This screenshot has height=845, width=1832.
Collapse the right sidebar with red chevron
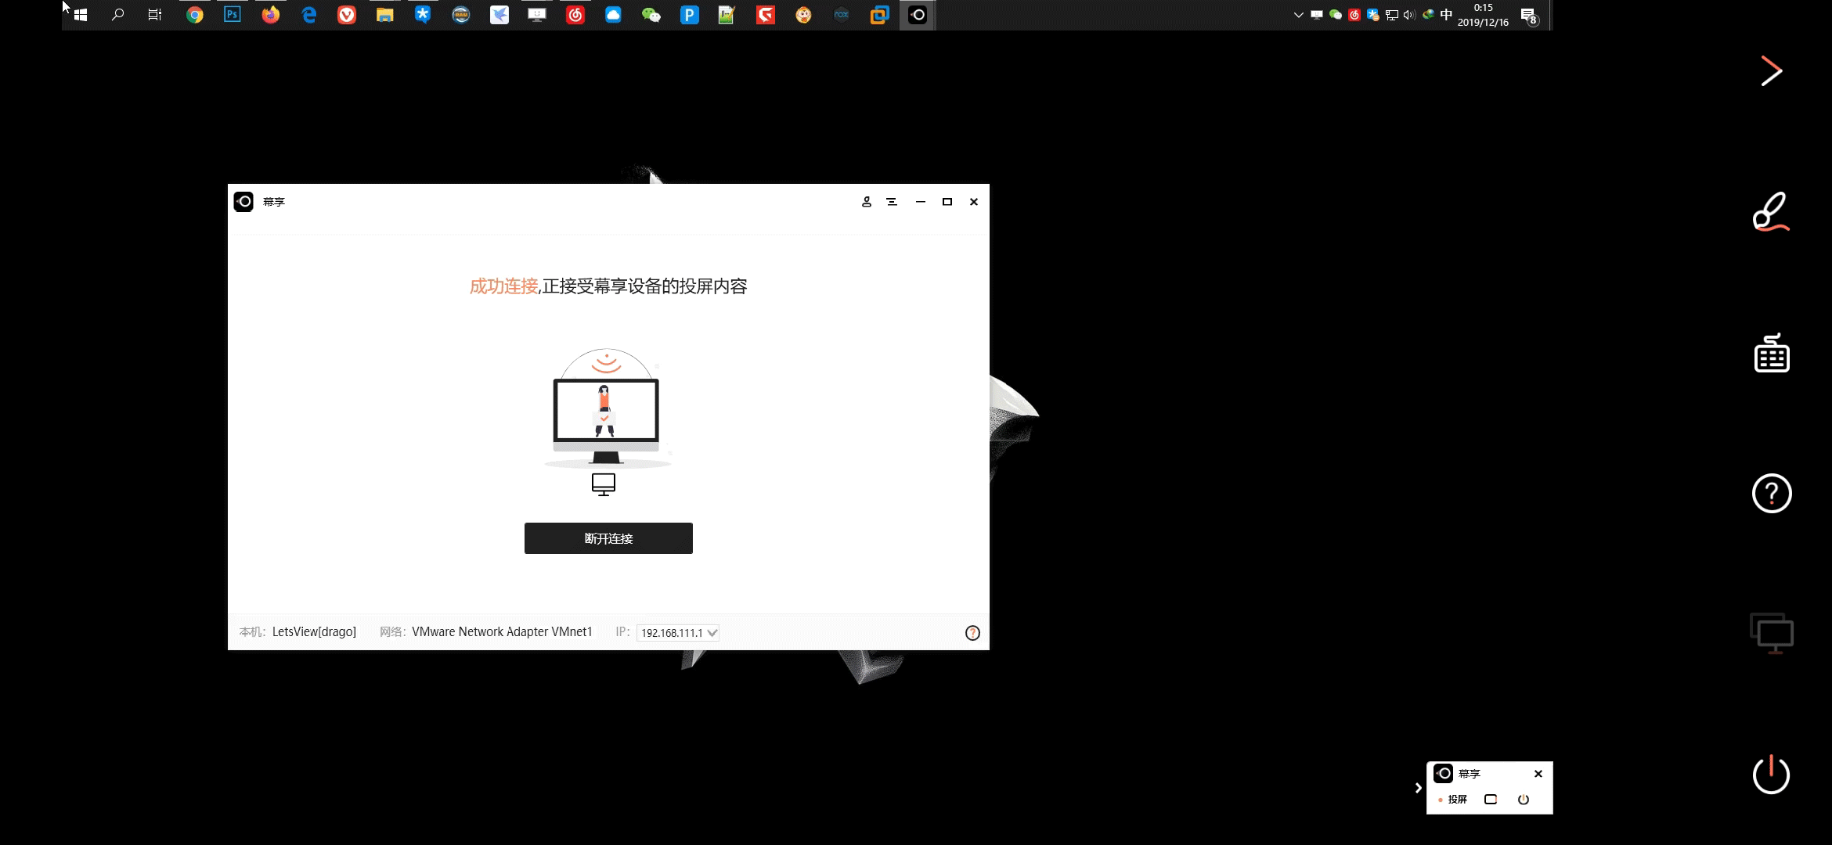pyautogui.click(x=1771, y=71)
